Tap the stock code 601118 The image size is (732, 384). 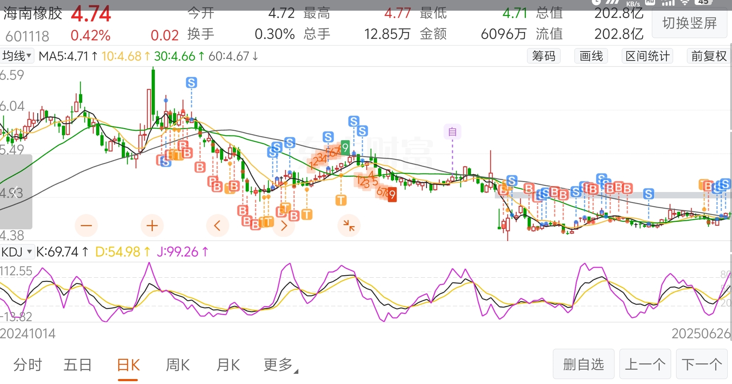pos(27,36)
